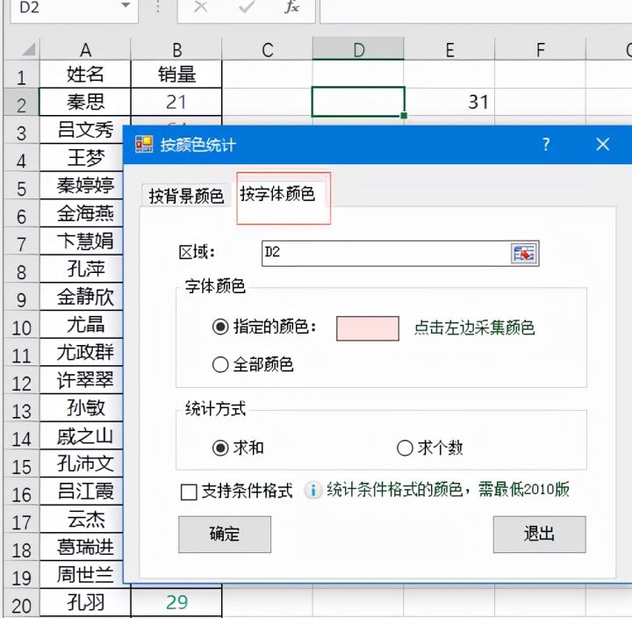The height and width of the screenshot is (618, 632).
Task: Click cell containing 孔羽
Action: coord(85,603)
